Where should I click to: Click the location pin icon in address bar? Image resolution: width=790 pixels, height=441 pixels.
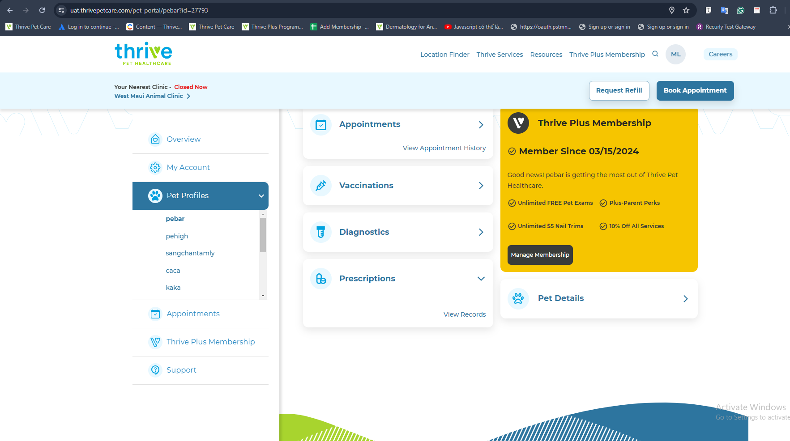[x=672, y=10]
